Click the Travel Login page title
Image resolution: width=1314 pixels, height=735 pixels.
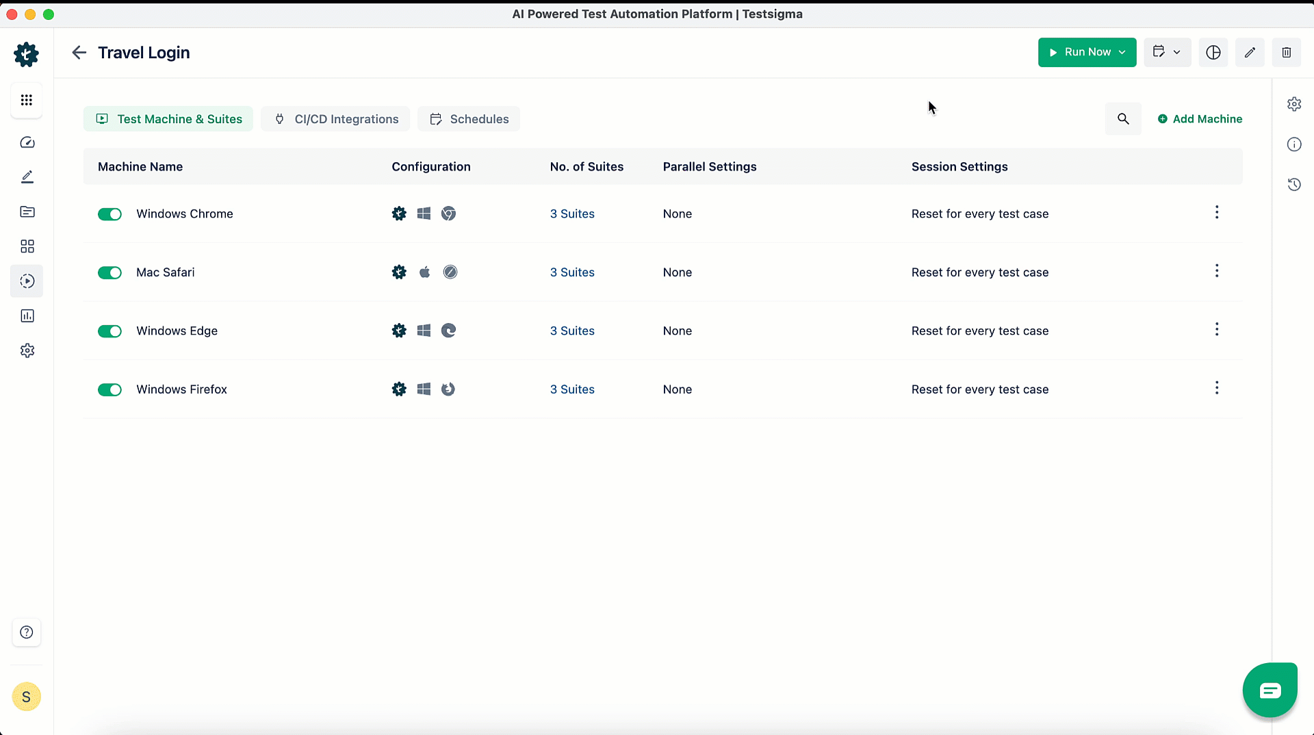(144, 53)
